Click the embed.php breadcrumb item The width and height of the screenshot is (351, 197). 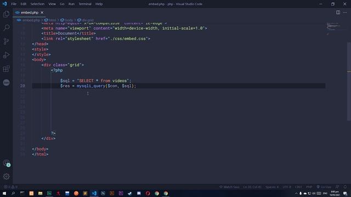click(29, 20)
